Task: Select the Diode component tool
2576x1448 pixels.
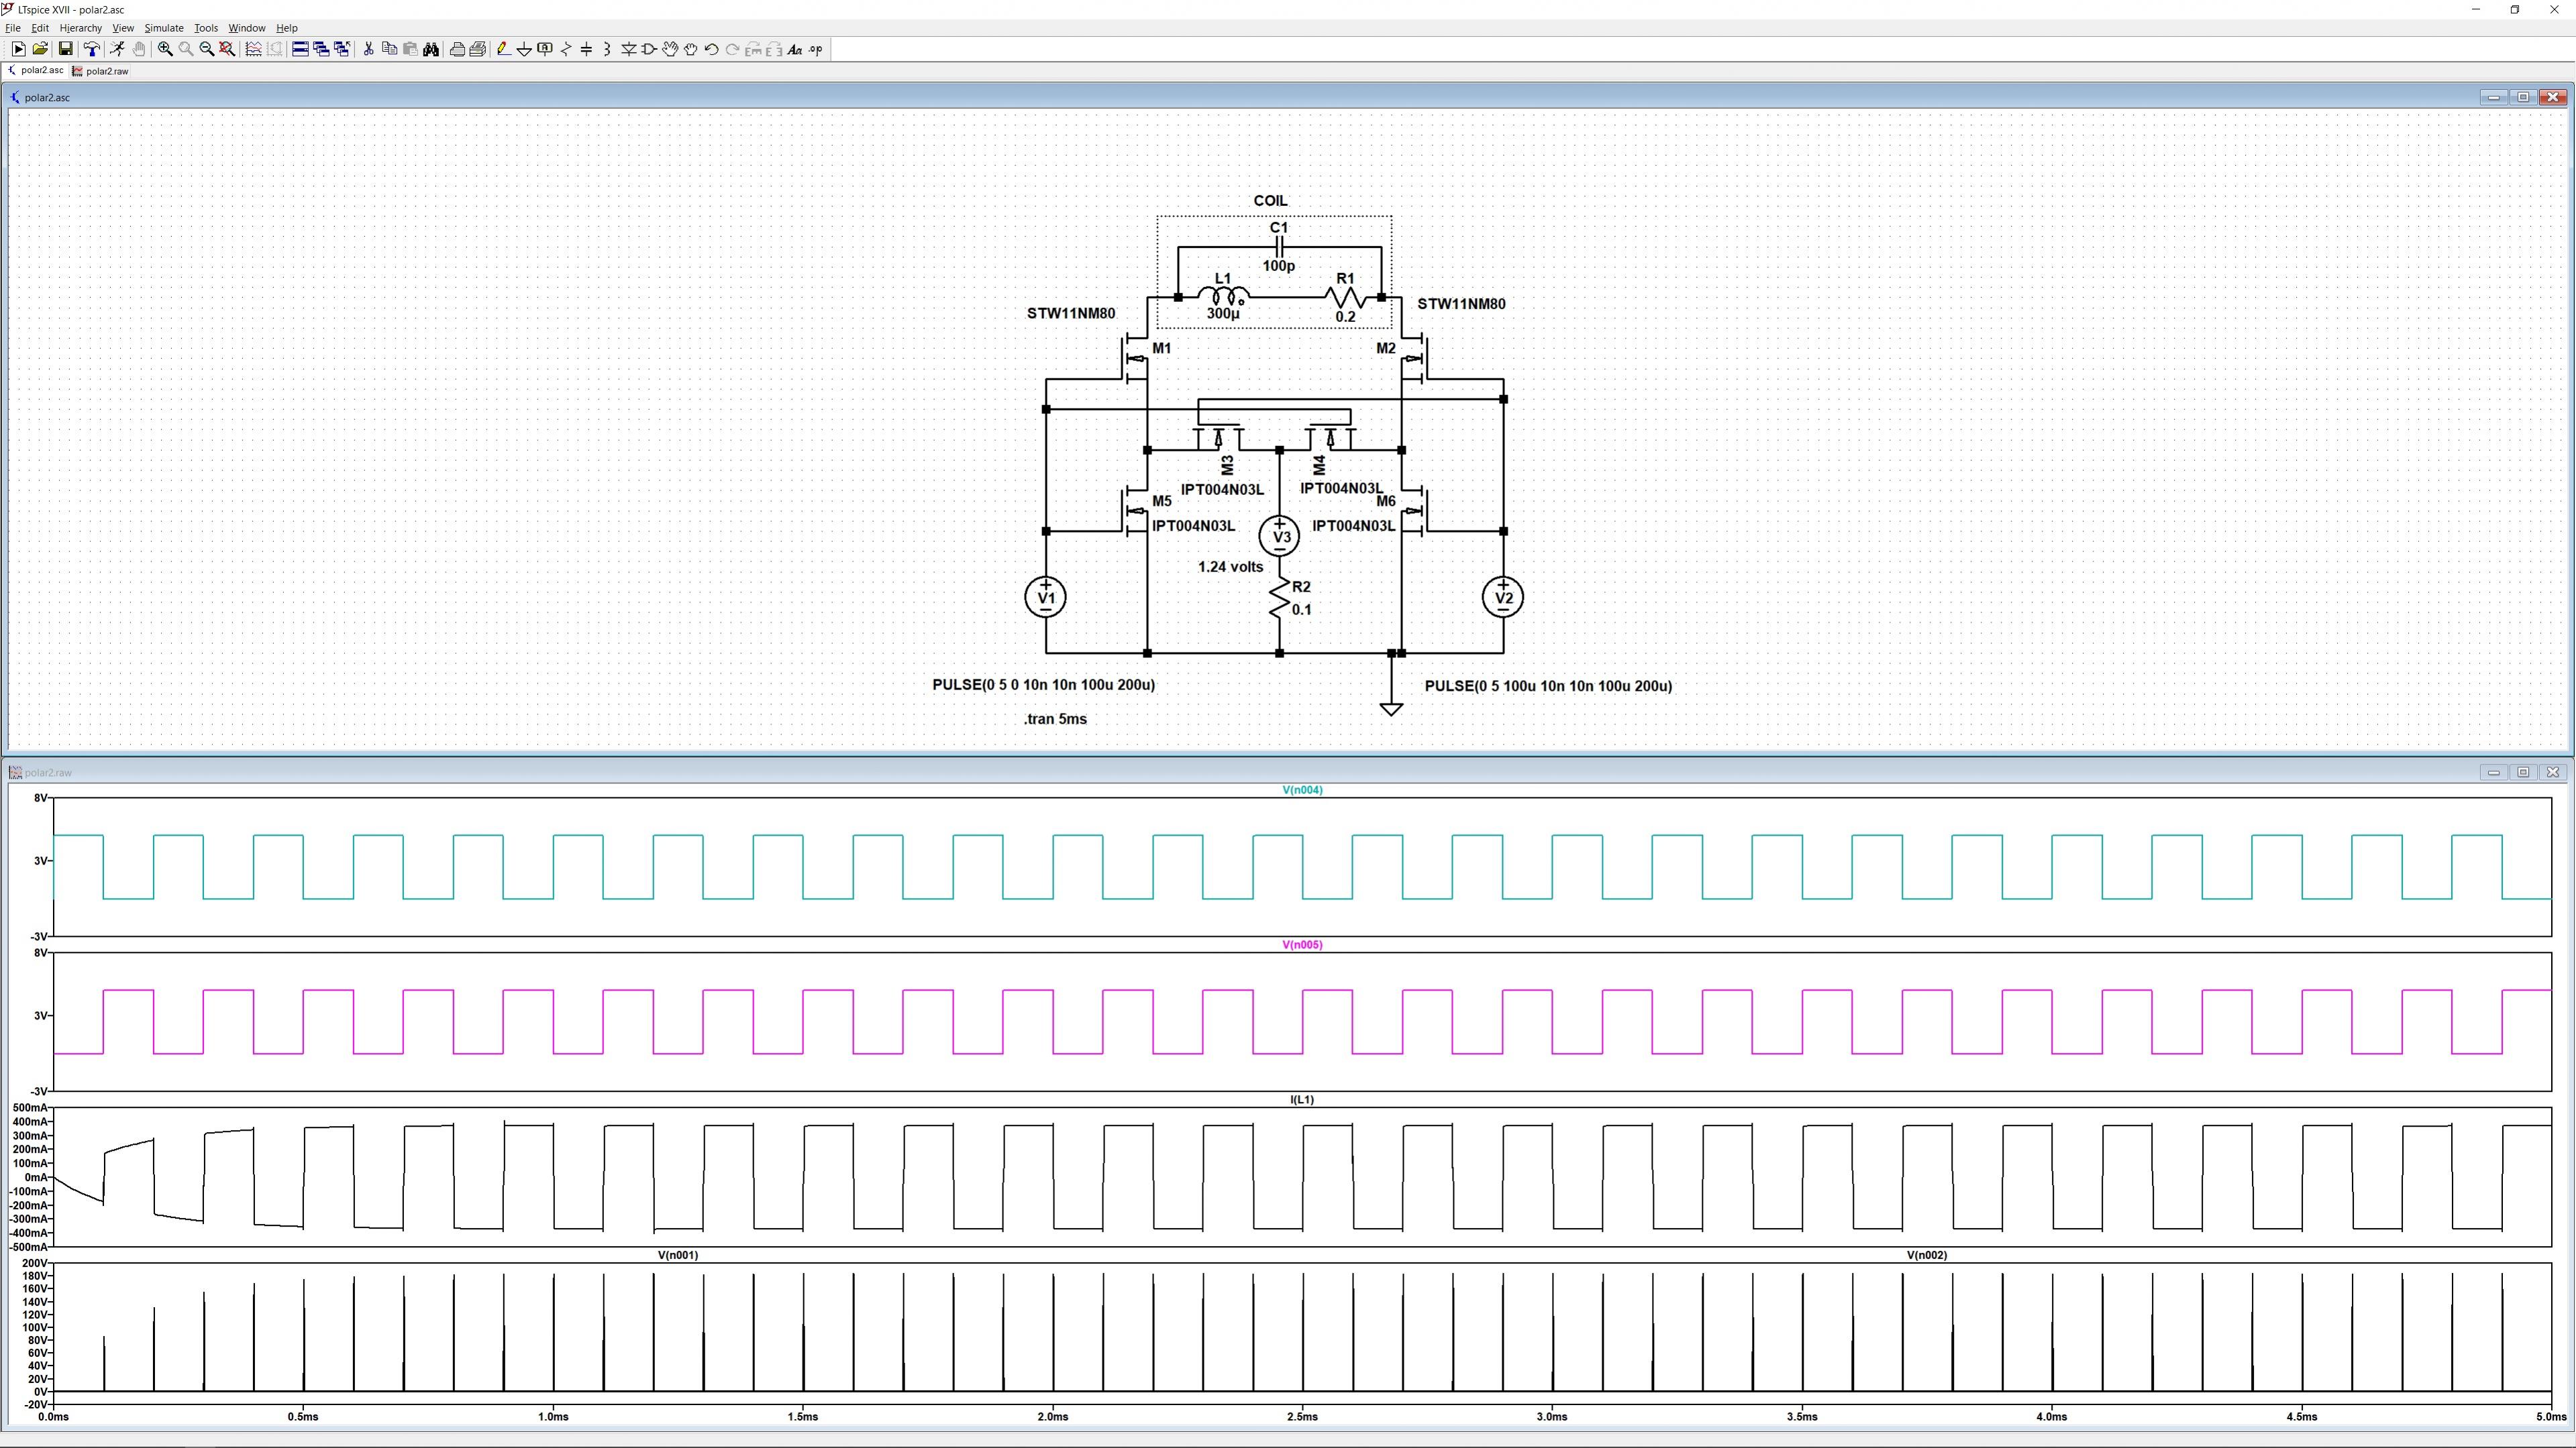Action: click(628, 49)
